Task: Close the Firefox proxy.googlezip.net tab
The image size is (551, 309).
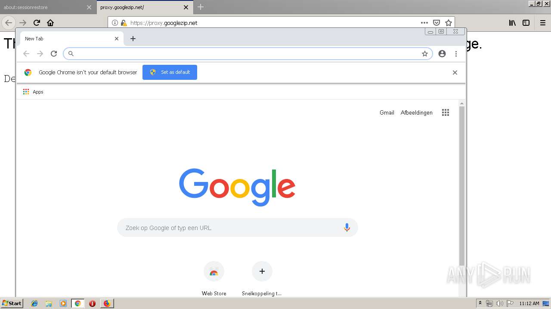Action: (186, 7)
